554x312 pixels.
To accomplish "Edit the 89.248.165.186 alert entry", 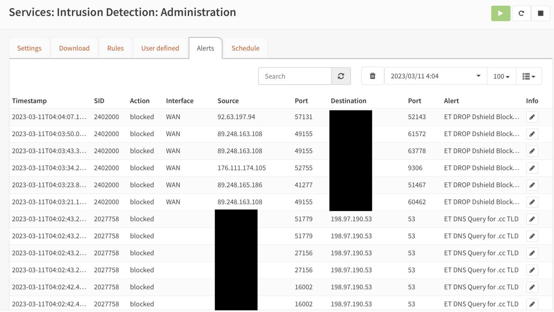I will (532, 185).
